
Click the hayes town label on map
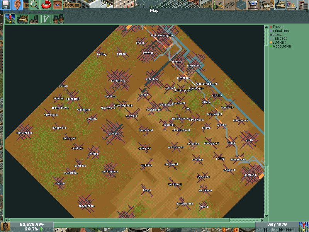(x=147, y=190)
